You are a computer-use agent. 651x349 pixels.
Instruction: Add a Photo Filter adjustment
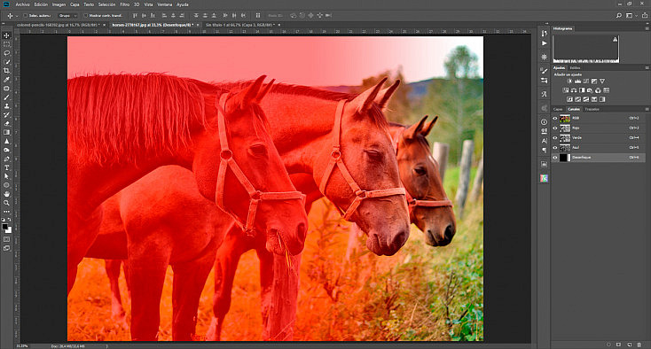(x=590, y=90)
